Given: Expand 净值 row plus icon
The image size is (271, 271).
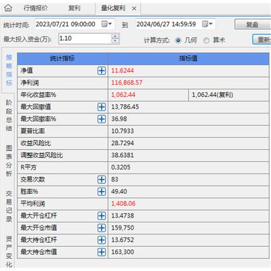Looking at the screenshot, I should [102, 70].
